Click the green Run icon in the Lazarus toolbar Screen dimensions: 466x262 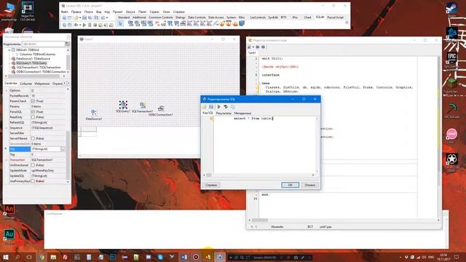(x=84, y=25)
